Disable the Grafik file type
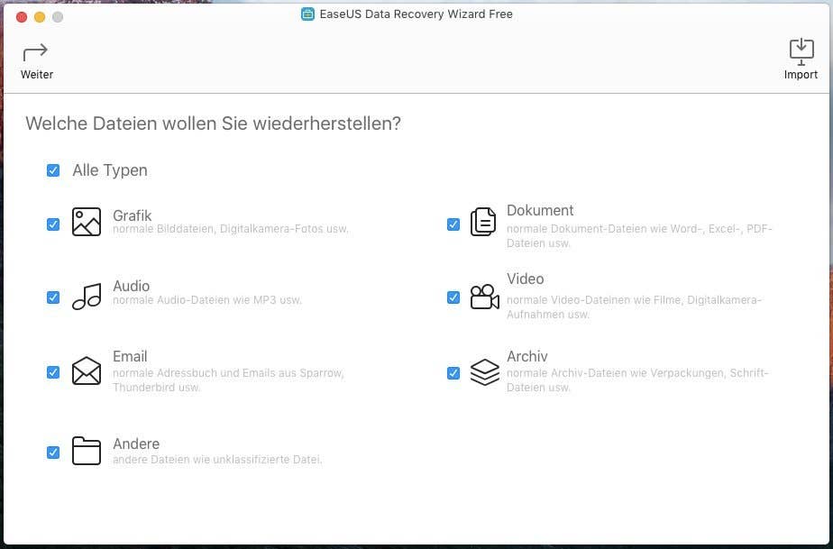The image size is (833, 549). tap(53, 224)
